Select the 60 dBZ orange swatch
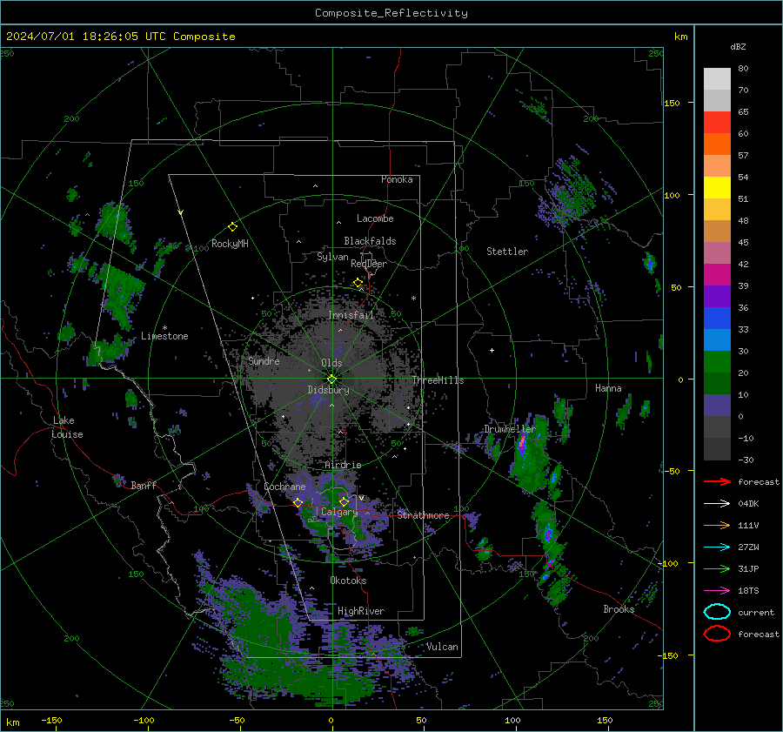The image size is (783, 732). click(x=717, y=144)
